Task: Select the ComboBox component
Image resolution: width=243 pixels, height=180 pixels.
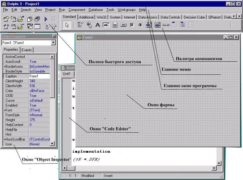Action: pyautogui.click(x=157, y=25)
